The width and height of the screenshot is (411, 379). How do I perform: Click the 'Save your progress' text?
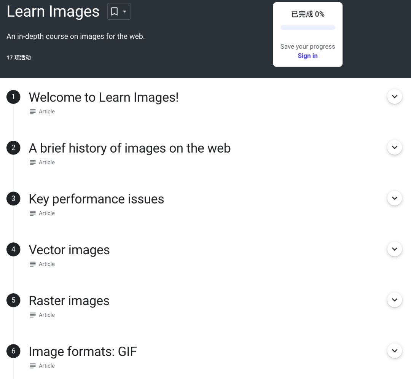307,46
